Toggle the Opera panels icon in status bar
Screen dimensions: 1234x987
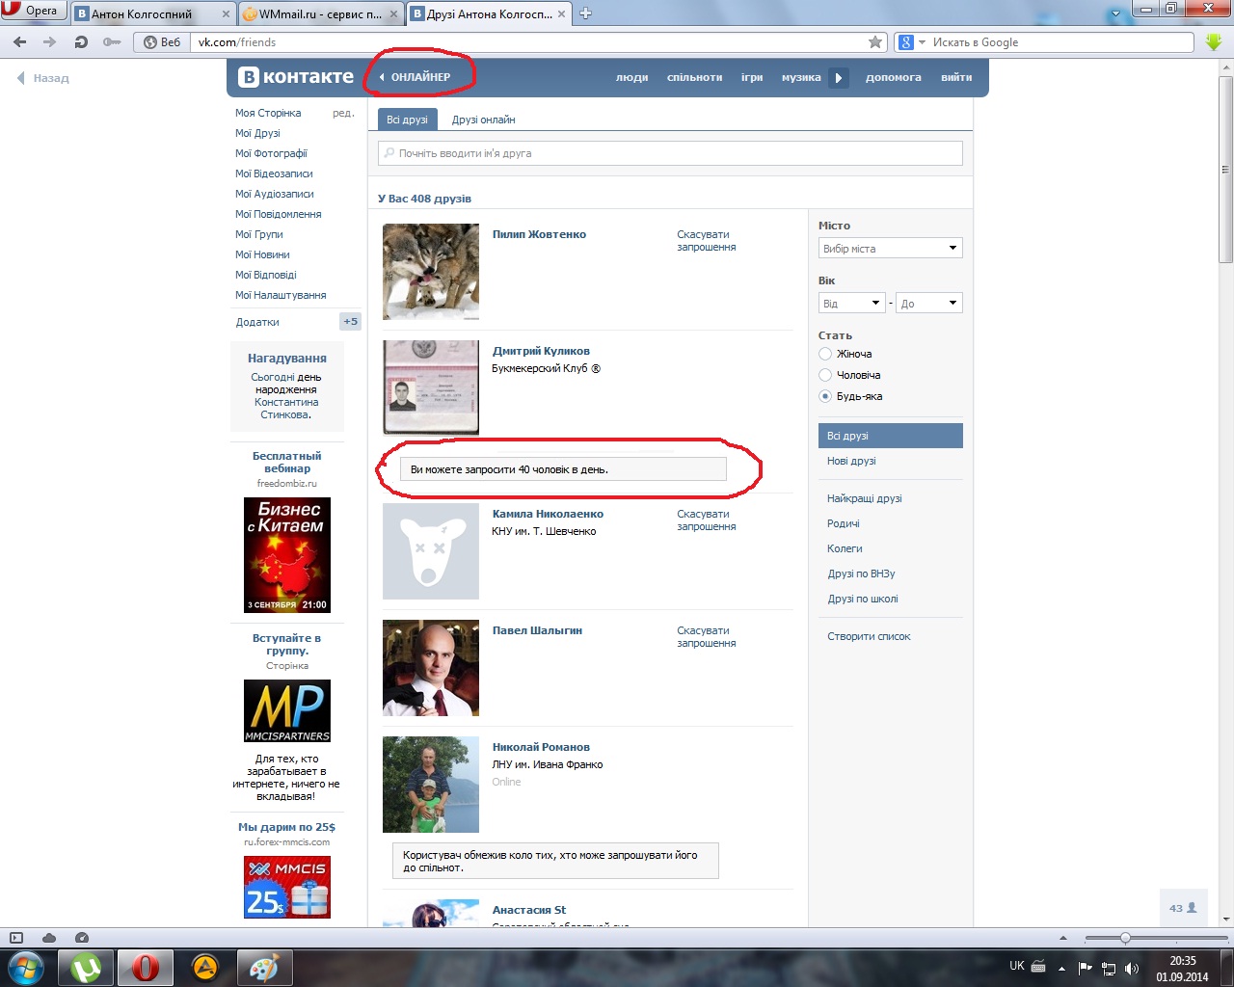[16, 938]
